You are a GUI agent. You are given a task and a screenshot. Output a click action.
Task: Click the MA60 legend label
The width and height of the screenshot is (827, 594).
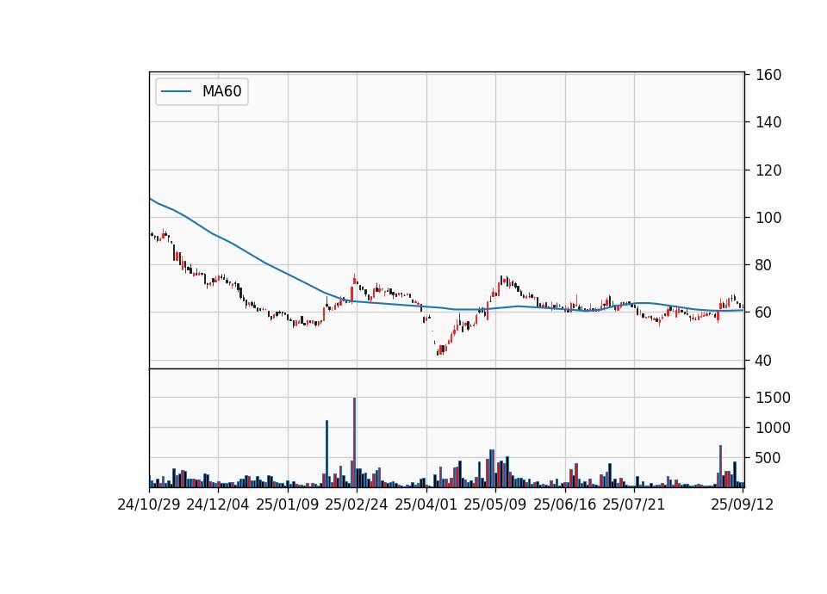[221, 91]
